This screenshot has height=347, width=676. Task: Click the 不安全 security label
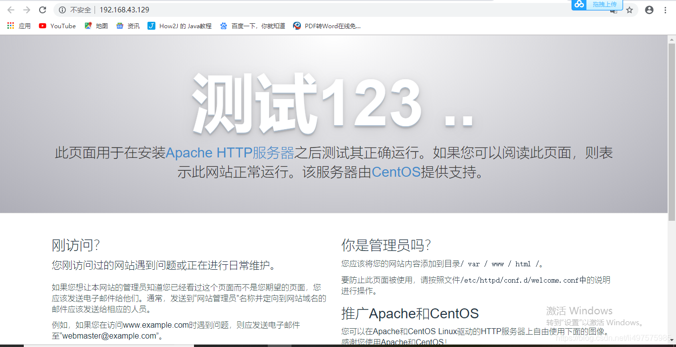pyautogui.click(x=81, y=10)
